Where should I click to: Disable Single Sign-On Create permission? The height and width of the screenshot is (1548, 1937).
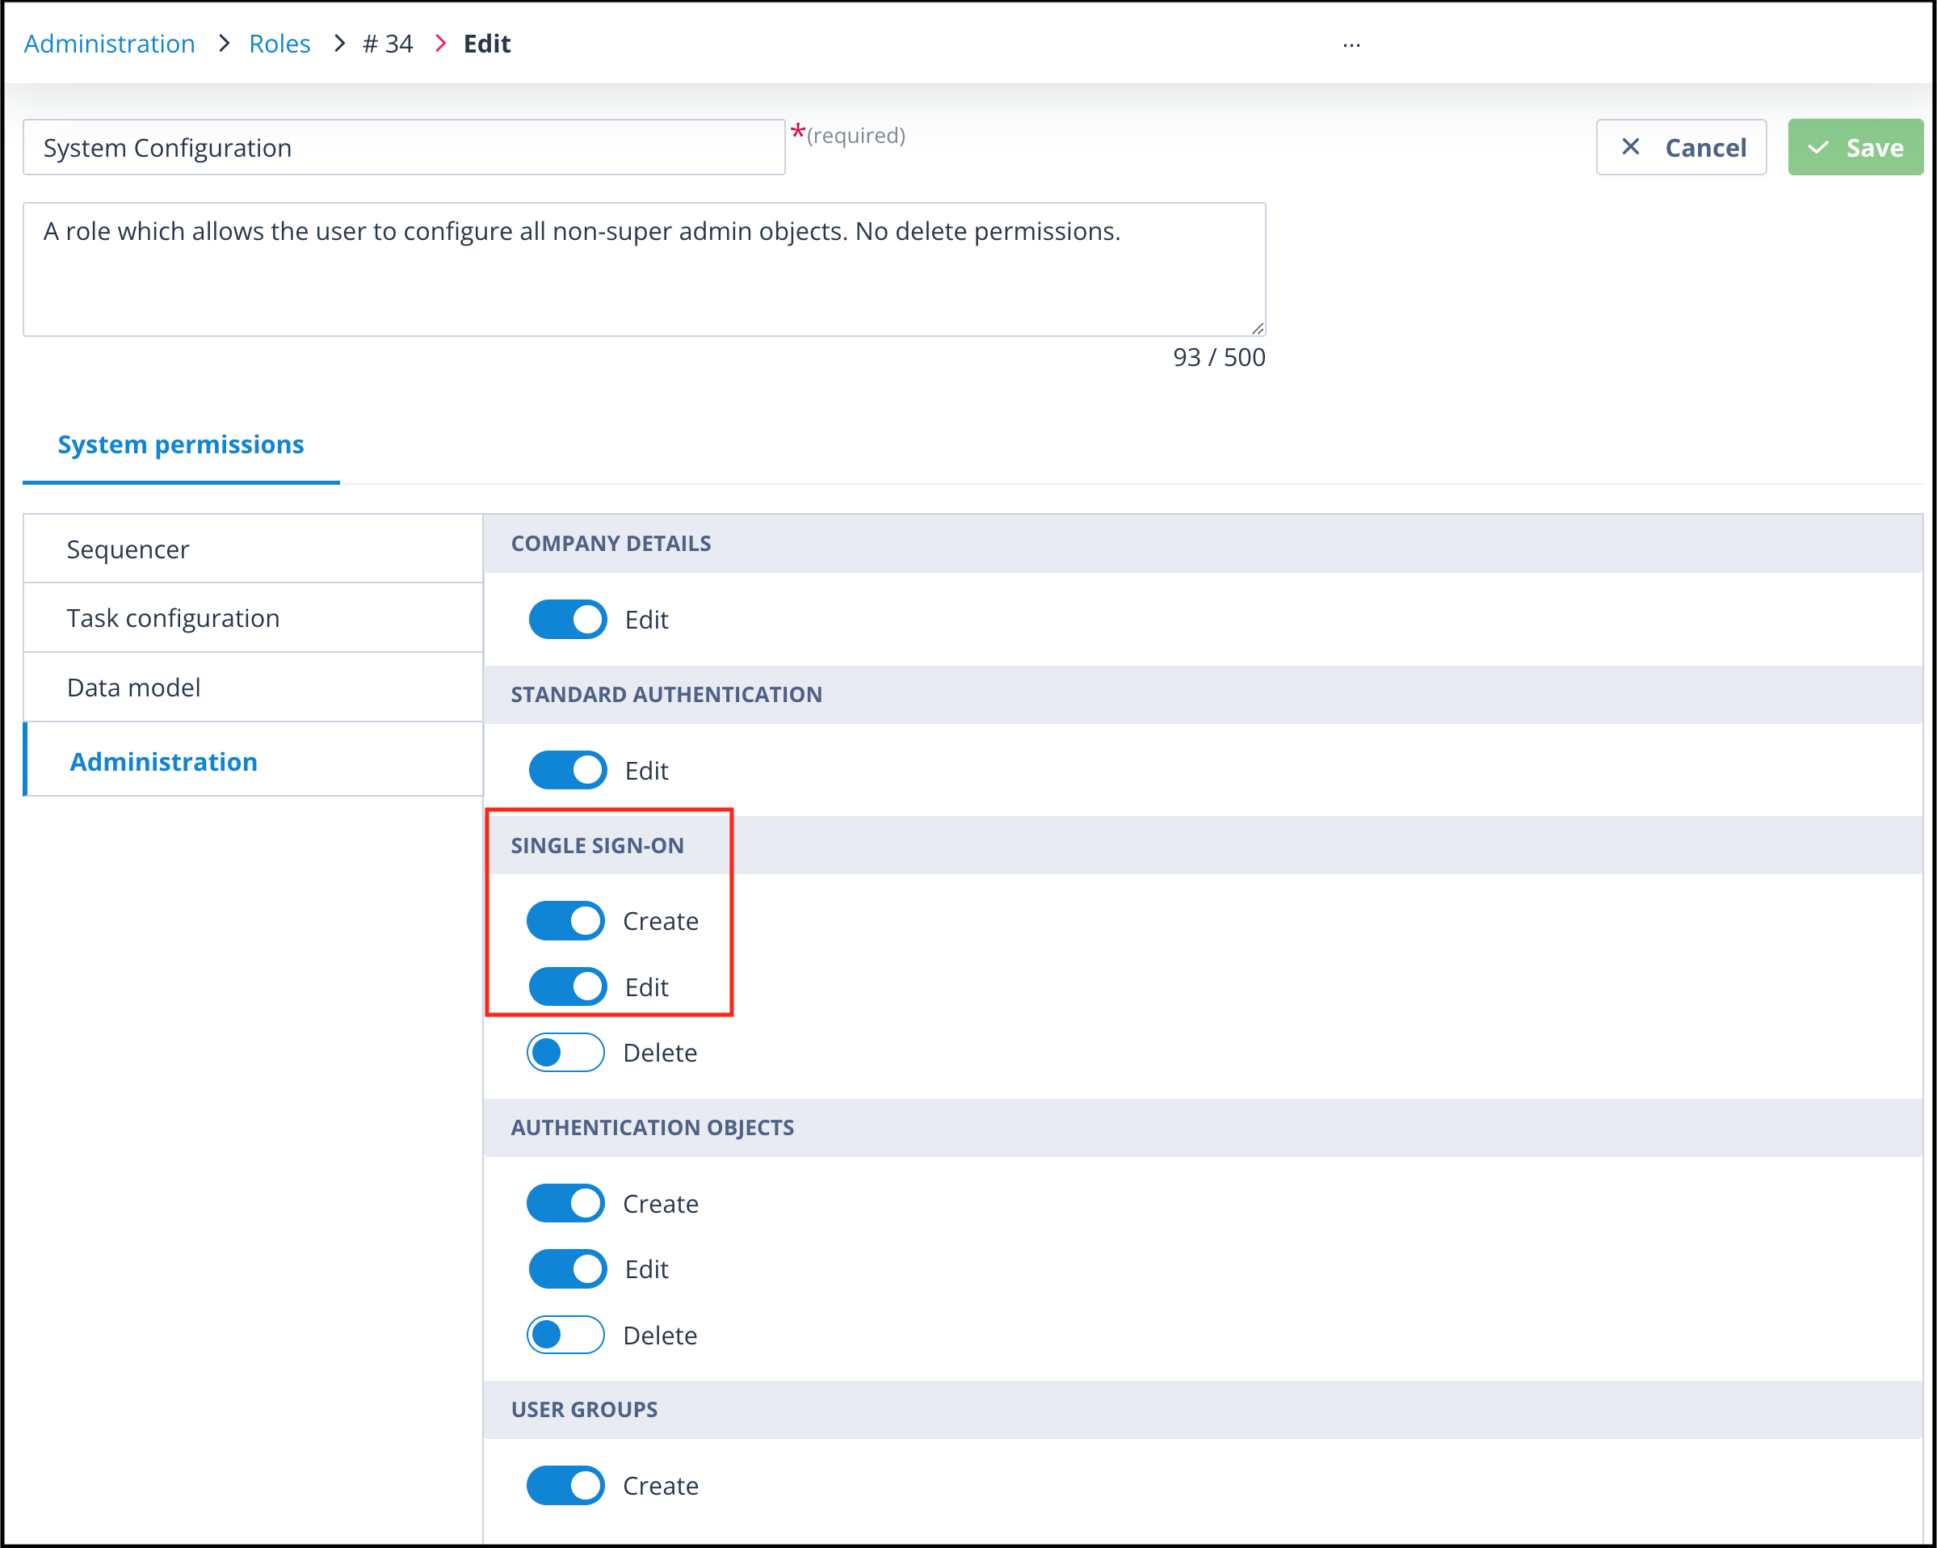click(566, 921)
